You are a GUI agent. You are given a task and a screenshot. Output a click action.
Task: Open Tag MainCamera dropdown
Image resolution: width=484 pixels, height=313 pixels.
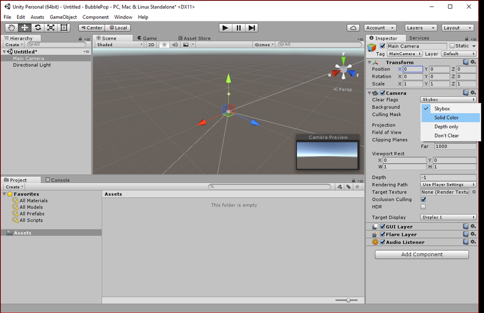[405, 54]
